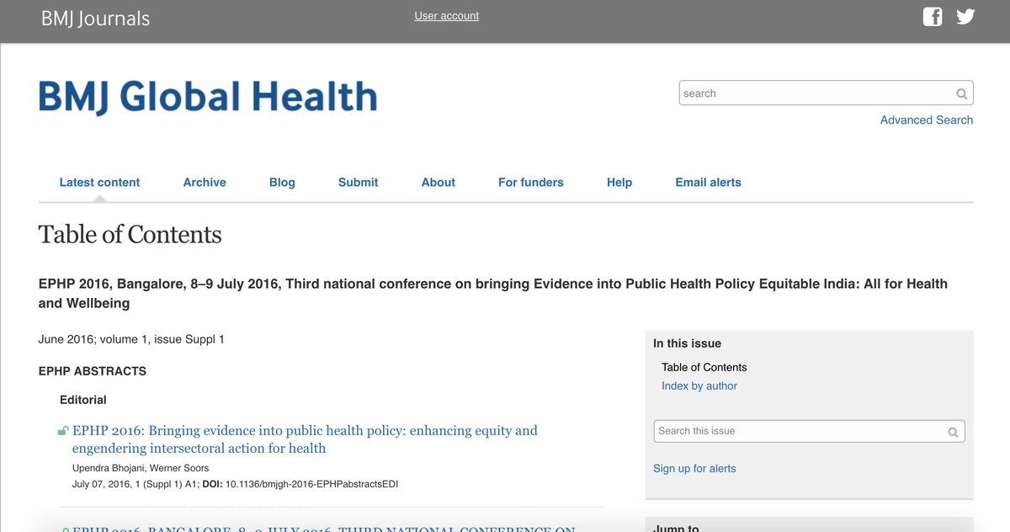Open editorial article EPHP 2016 Bringing evidence
Viewport: 1010px width, 532px height.
[305, 439]
